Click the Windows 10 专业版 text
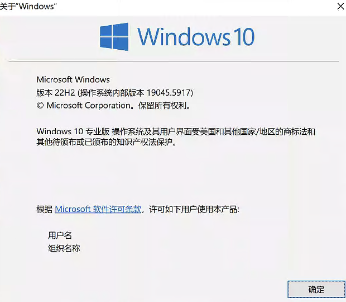 coord(73,131)
